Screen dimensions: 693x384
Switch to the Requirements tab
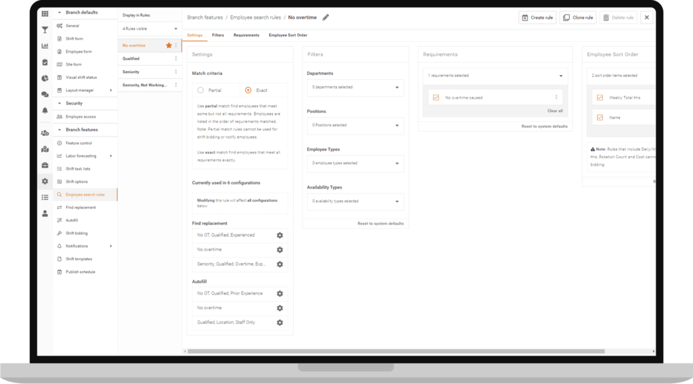(246, 35)
